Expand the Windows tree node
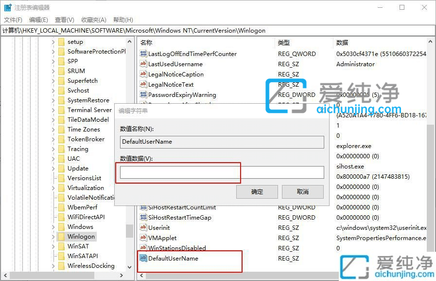This screenshot has width=436, height=281. pos(53,227)
